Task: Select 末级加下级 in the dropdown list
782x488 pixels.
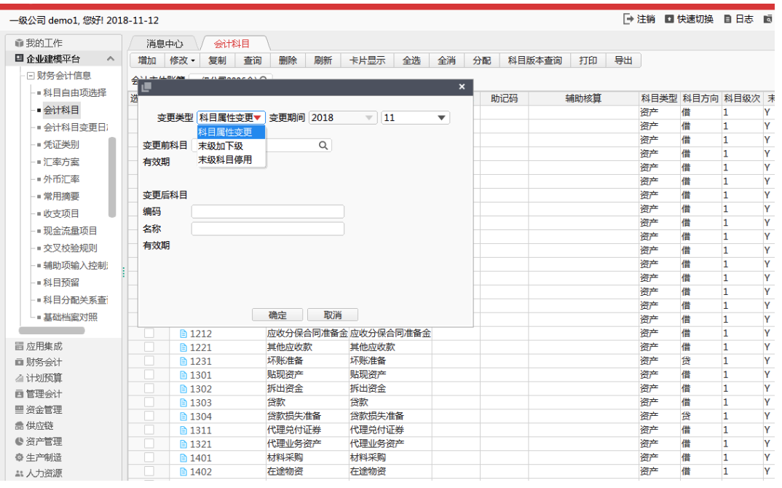Action: coord(232,146)
